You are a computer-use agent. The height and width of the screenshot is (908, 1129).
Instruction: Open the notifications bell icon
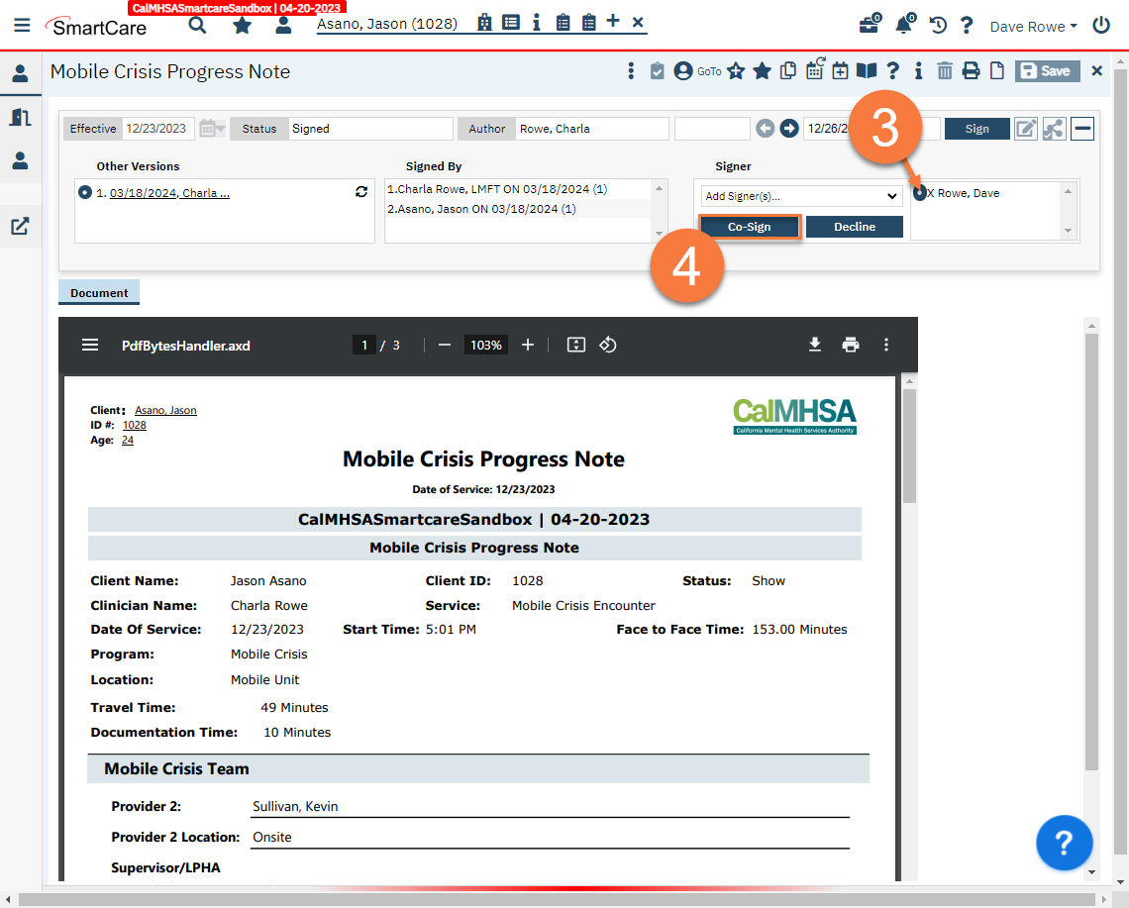903,26
